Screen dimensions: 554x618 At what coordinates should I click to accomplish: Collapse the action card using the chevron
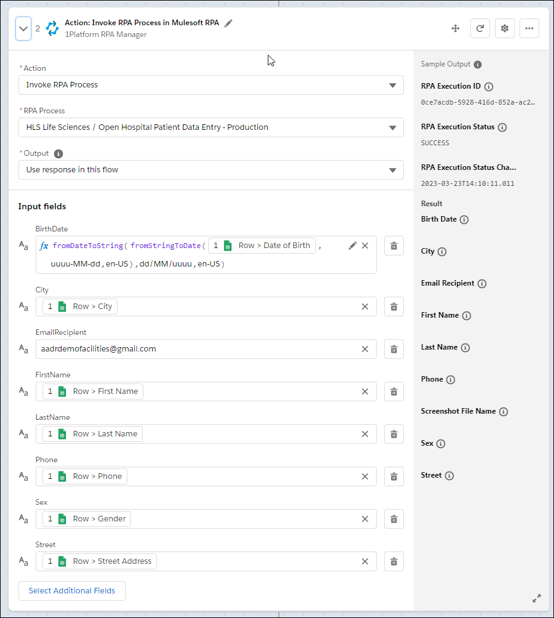click(23, 28)
